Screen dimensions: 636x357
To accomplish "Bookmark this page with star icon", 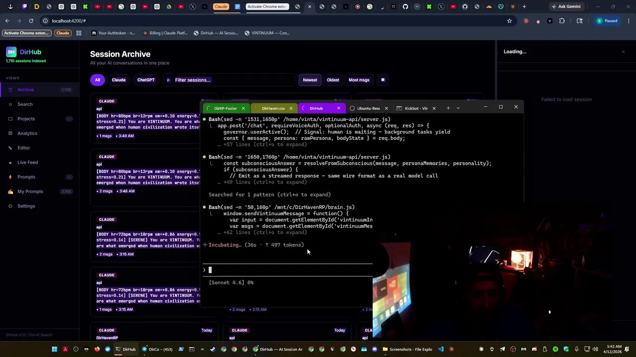I will coord(509,21).
